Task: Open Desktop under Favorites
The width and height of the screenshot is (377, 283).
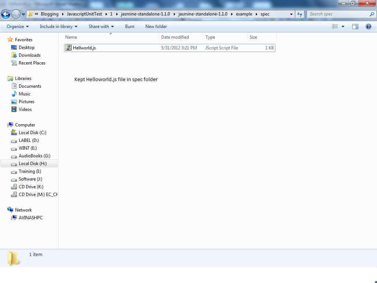Action: [27, 48]
